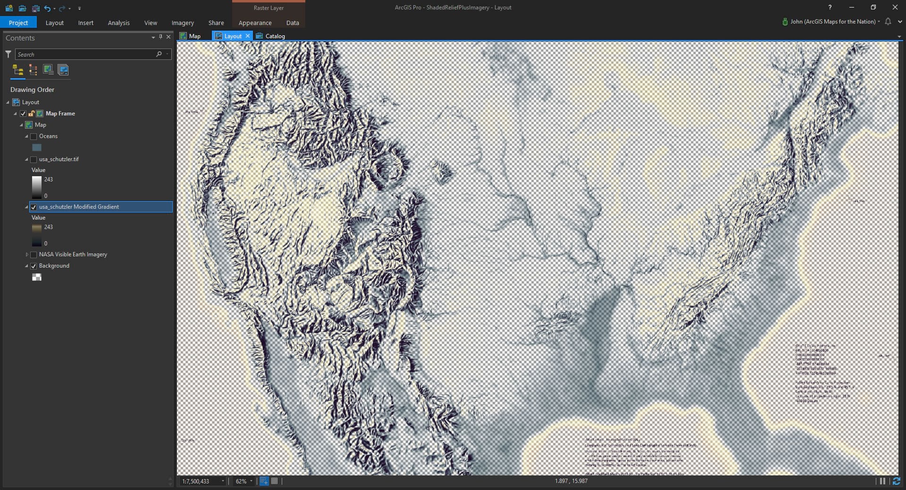Screen dimensions: 906x490
Task: Turn on NASA Visible Earth Imagery layer
Action: (34, 255)
